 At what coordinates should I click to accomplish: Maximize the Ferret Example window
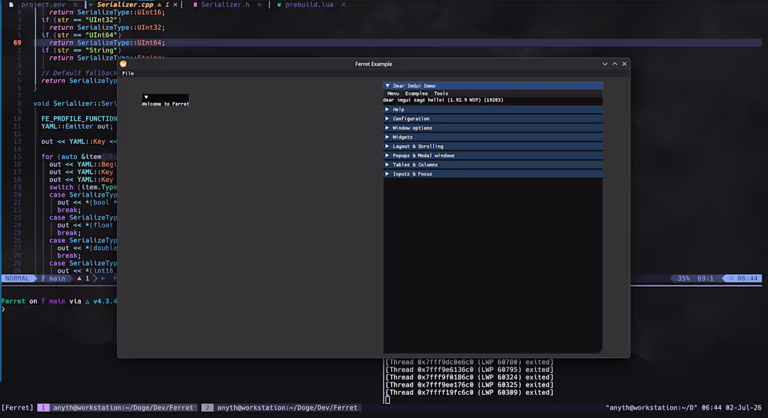614,64
